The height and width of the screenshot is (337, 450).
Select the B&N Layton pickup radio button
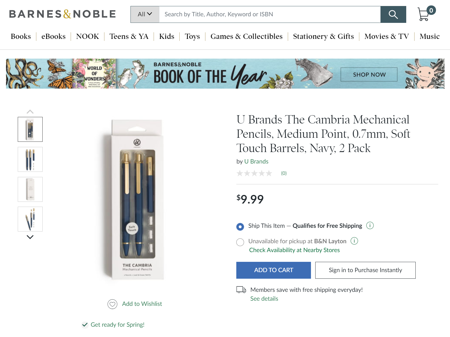(240, 242)
